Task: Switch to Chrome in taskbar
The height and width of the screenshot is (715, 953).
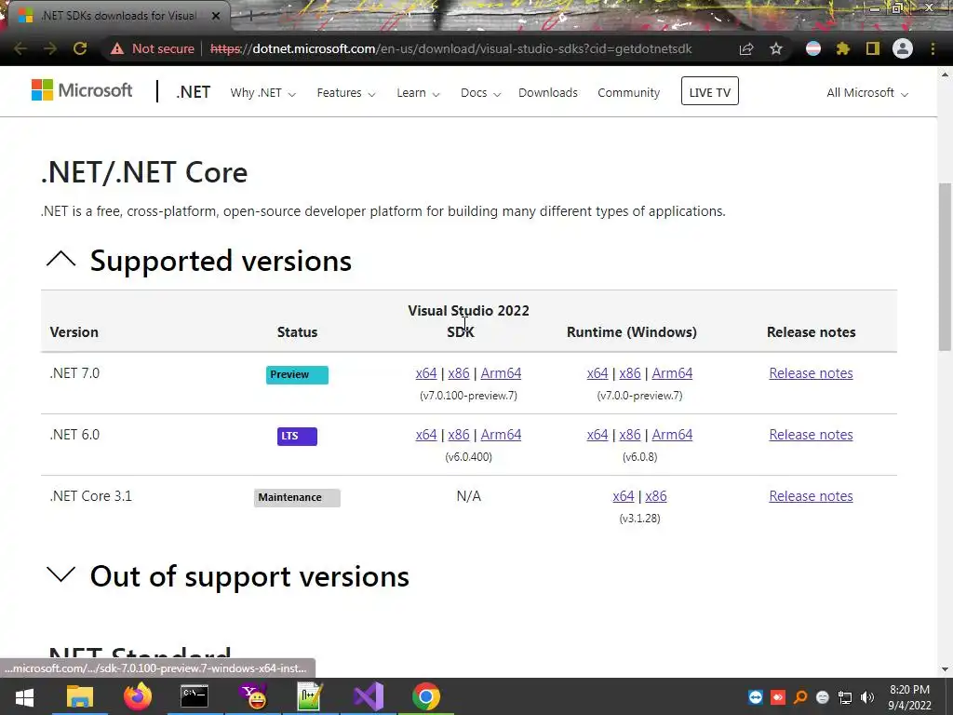Action: [426, 696]
